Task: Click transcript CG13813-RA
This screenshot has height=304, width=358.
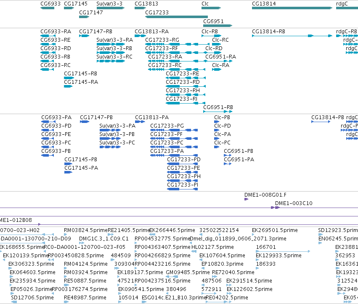Action: pyautogui.click(x=151, y=32)
